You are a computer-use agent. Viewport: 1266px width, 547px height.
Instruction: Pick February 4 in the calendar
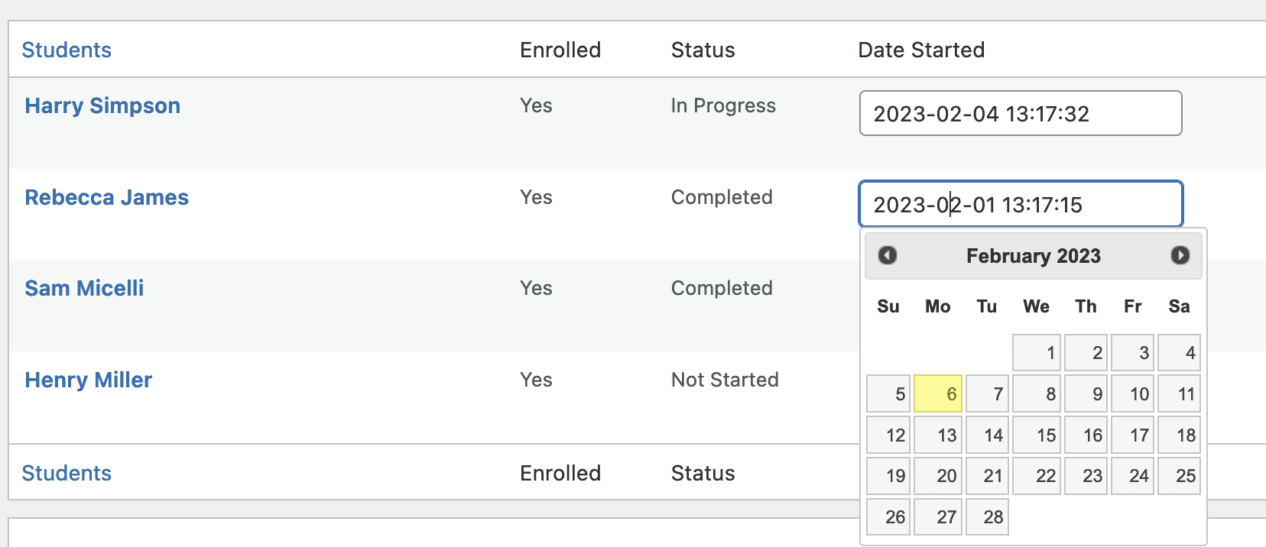(x=1179, y=353)
